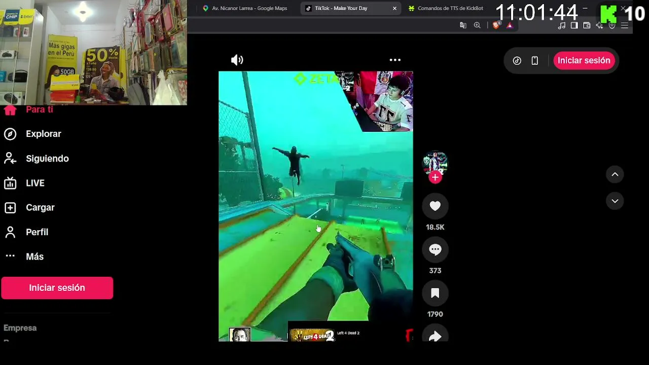Open the Brave Rewards triangle icon
This screenshot has width=649, height=365.
coord(510,25)
